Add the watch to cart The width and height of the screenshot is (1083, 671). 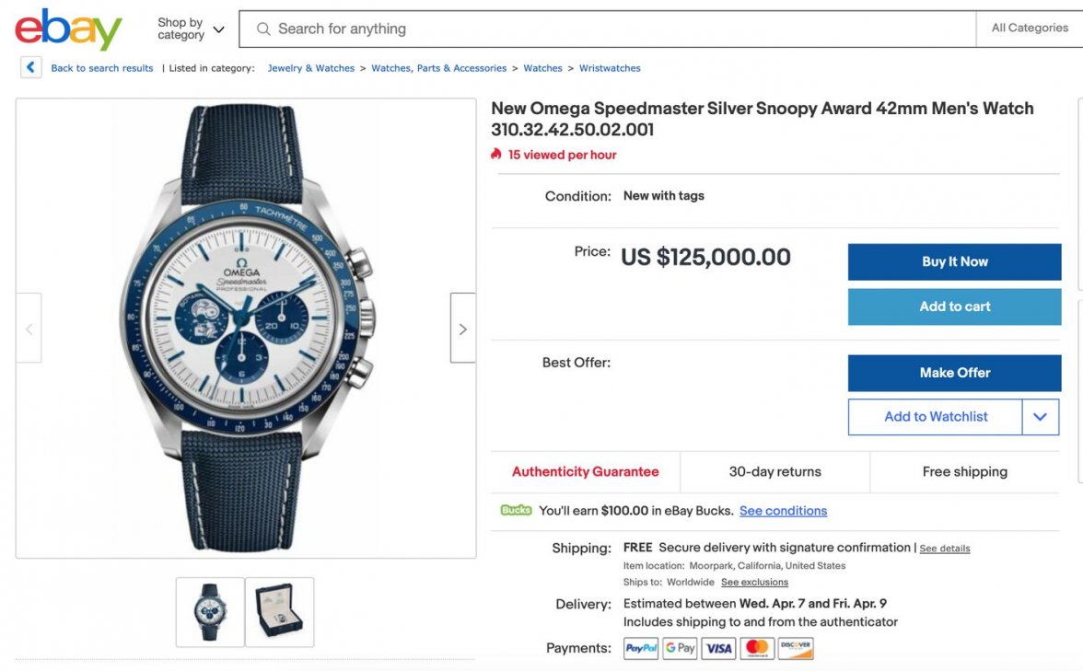tap(954, 307)
